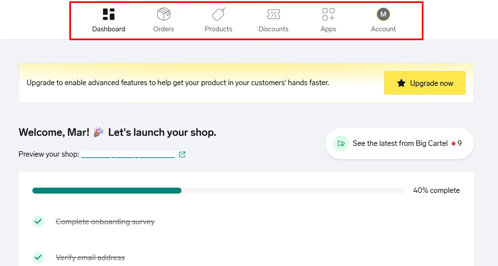Open the shop preview URL link
Screen dimensions: 498x266
point(128,154)
